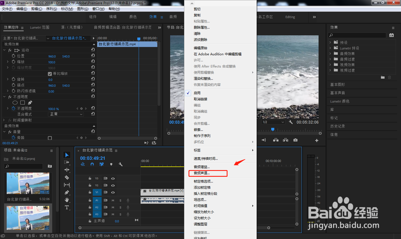This screenshot has width=401, height=239.
Task: Click the Effect Controls playhead marker
Action: 139,39
